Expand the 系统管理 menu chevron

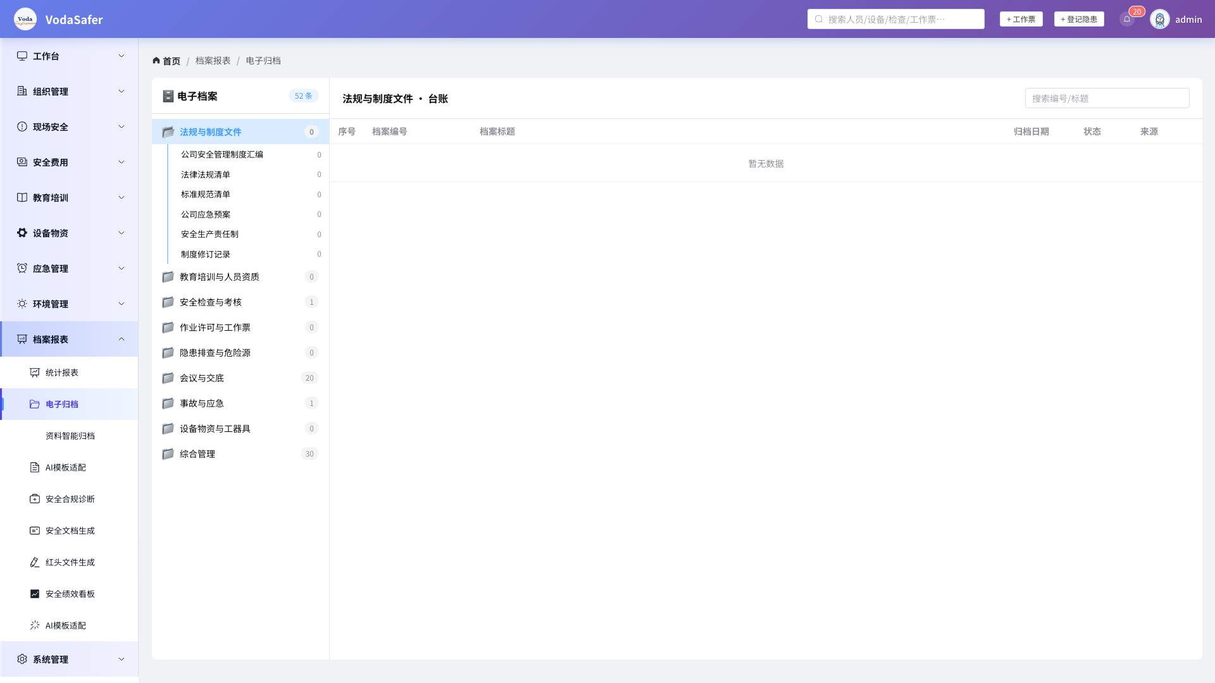coord(121,659)
